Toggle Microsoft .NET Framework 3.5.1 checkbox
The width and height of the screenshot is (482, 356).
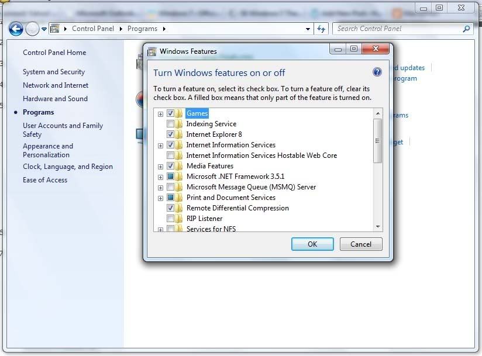point(170,177)
